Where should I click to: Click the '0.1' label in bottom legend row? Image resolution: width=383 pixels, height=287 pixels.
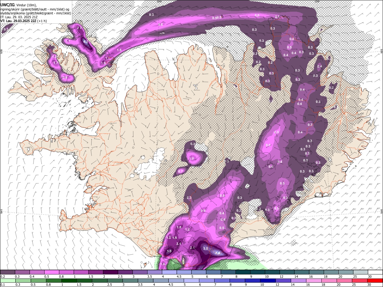pos(2,285)
